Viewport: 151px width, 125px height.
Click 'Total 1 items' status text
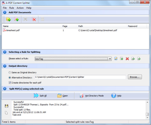tap(9, 122)
